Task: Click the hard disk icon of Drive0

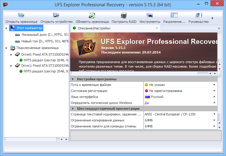Action: click(x=17, y=54)
